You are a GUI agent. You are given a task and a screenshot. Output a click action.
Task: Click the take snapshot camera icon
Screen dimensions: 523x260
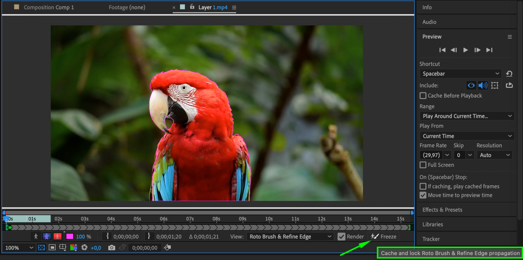point(111,248)
